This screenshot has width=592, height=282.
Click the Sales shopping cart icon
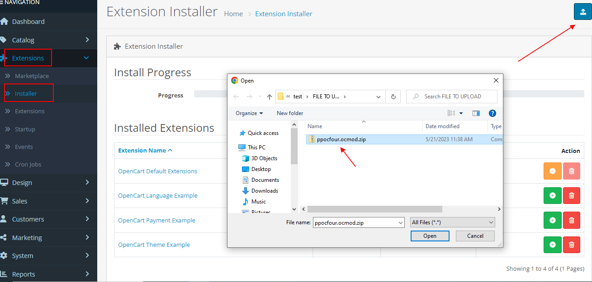4,201
